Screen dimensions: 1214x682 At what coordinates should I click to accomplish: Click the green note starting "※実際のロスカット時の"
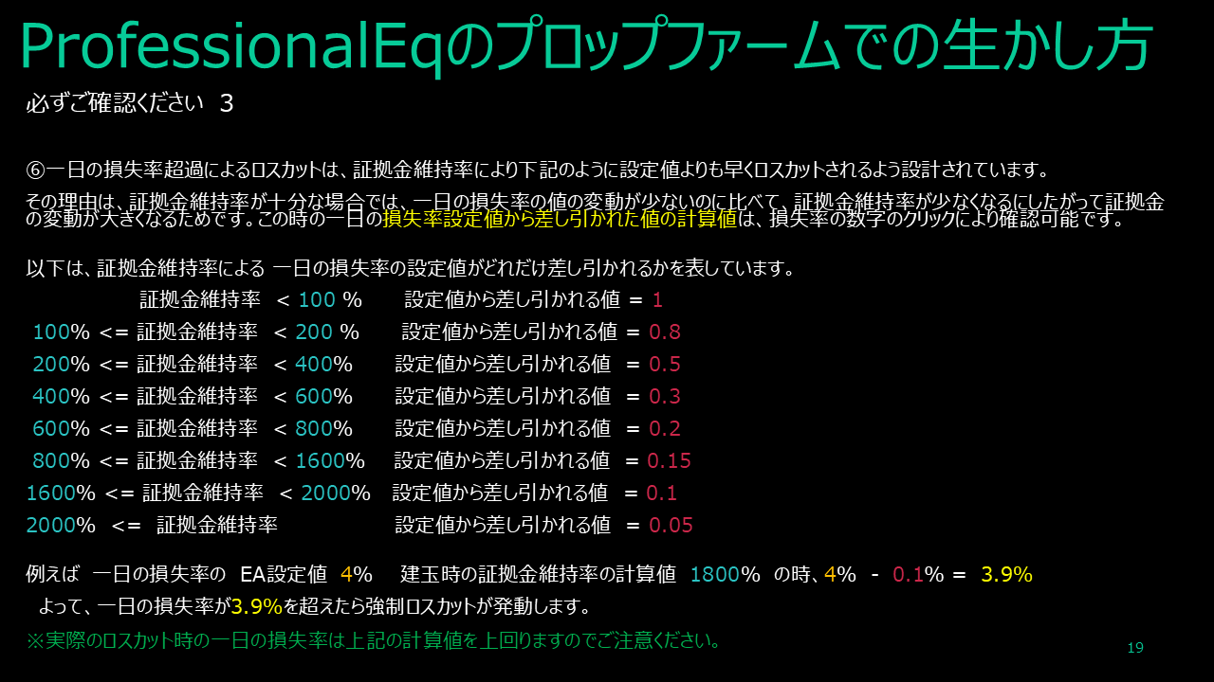click(x=373, y=641)
